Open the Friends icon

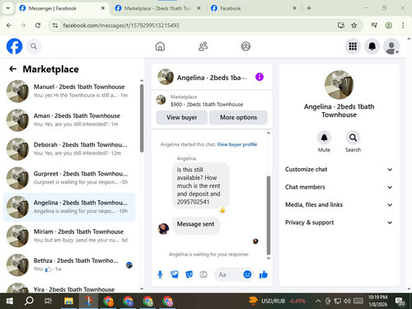click(203, 46)
